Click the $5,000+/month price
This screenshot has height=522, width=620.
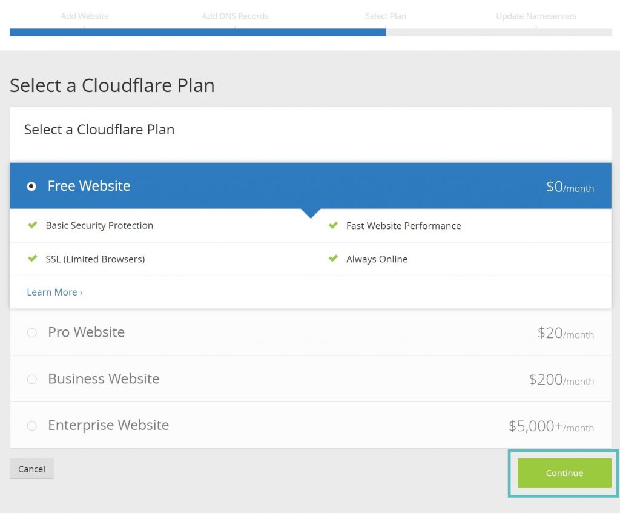(551, 426)
